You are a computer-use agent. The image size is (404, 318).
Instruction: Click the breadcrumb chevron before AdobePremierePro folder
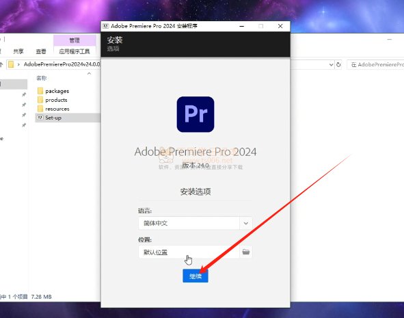click(18, 64)
